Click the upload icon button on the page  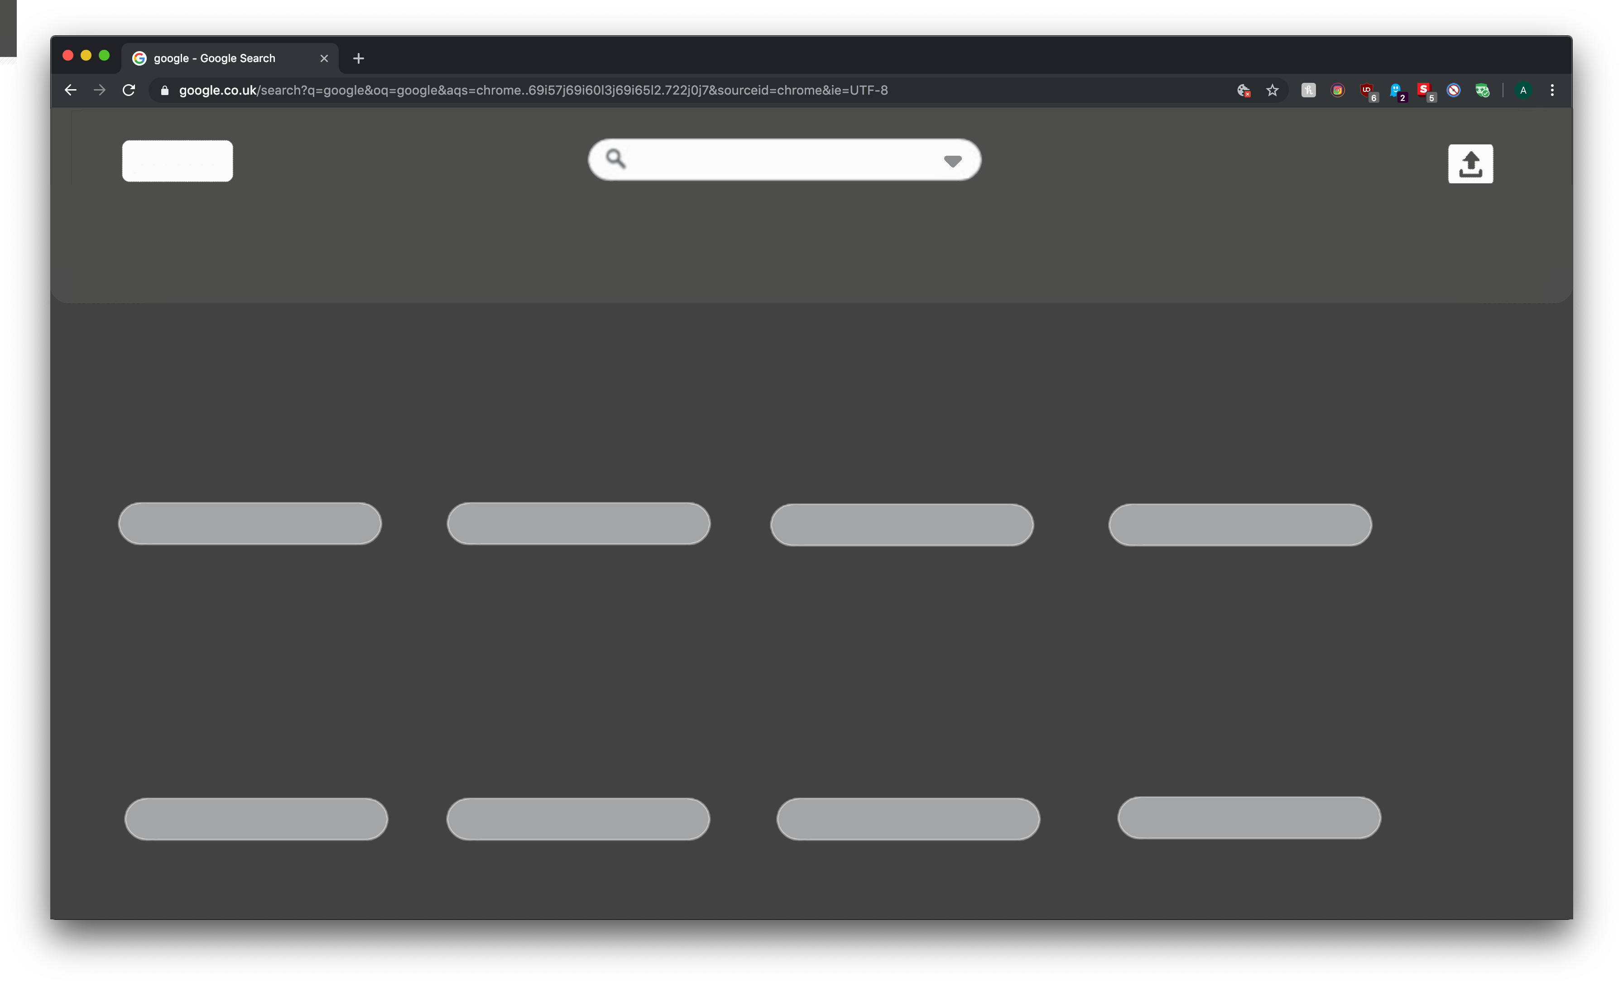coord(1470,164)
